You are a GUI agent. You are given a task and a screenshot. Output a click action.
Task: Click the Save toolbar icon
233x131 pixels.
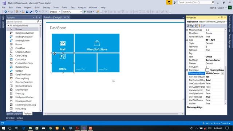pyautogui.click(x=27, y=12)
